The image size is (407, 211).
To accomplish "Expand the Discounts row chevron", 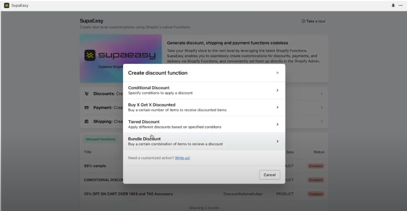I will coord(322,94).
